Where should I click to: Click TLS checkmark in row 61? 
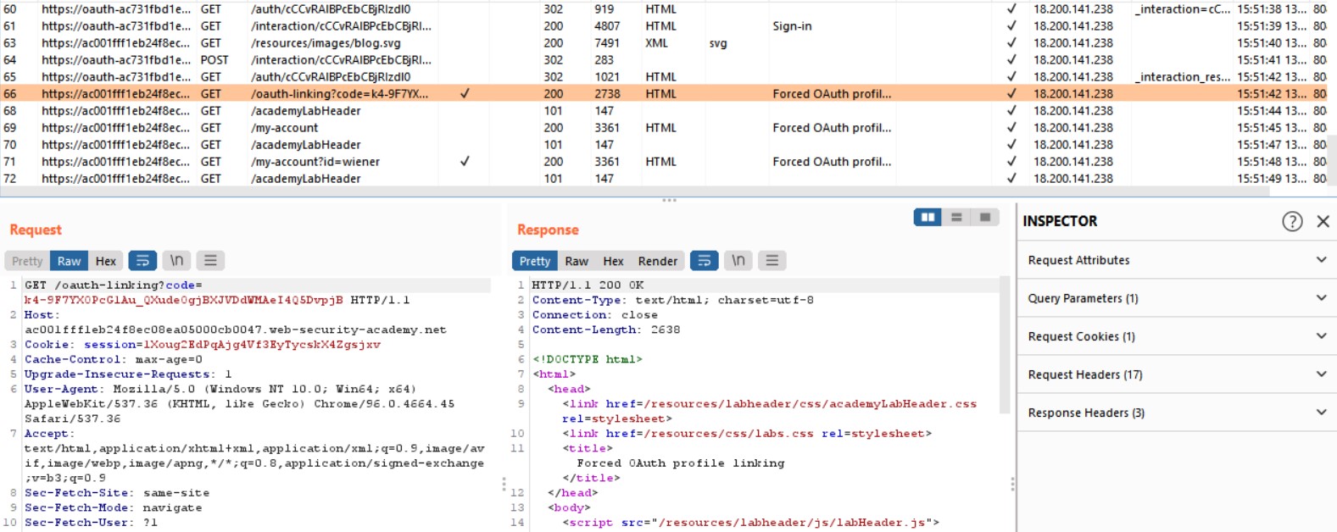1011,26
